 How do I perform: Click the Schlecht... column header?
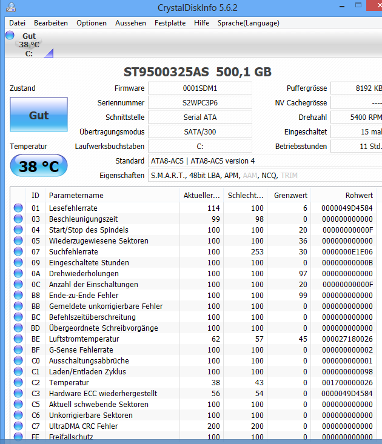coord(246,196)
